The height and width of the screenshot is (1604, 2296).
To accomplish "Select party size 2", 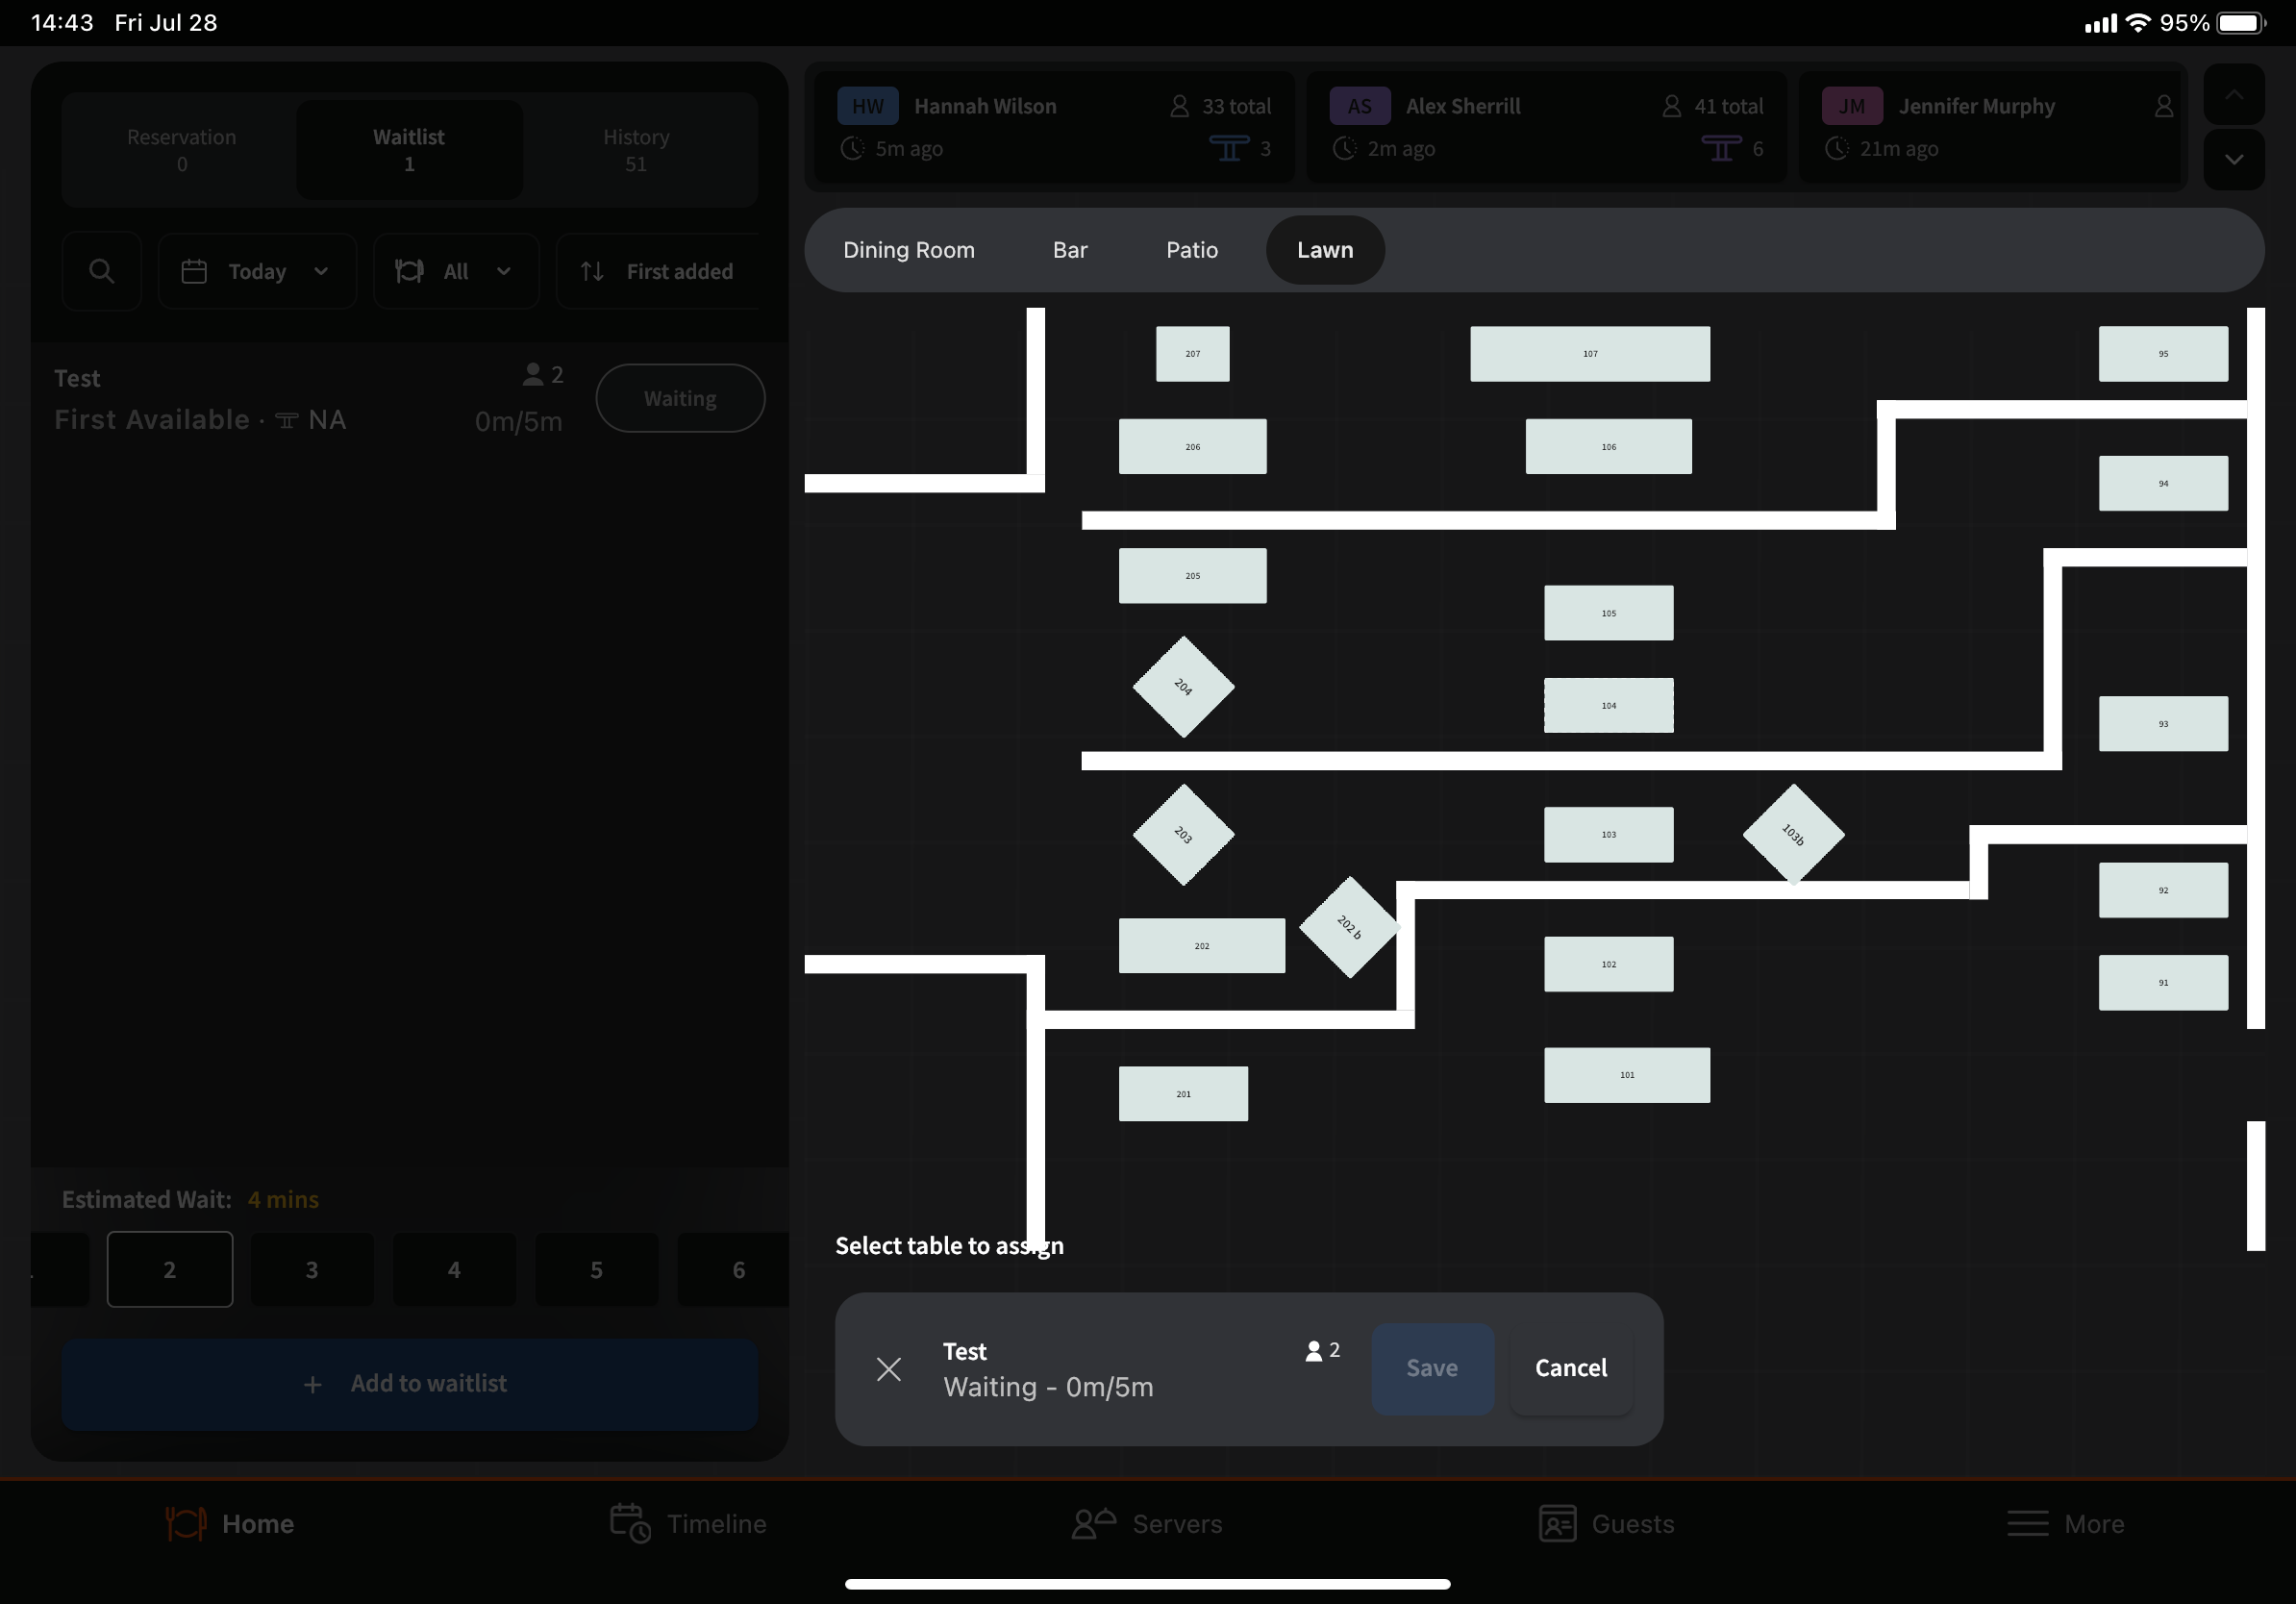I will 170,1269.
